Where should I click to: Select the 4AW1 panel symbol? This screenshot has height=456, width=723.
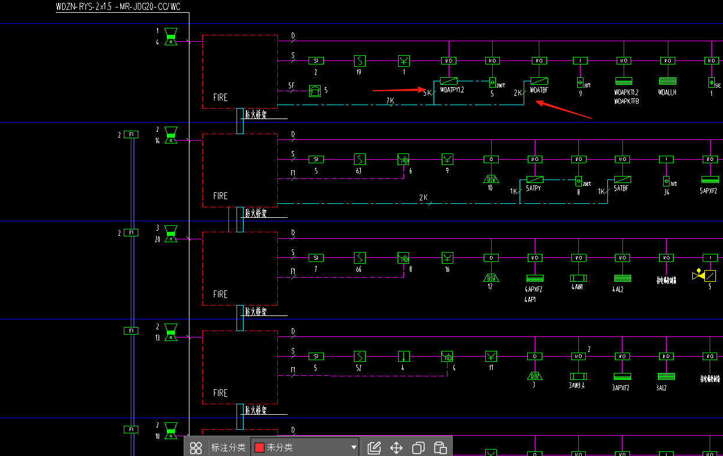pos(579,278)
